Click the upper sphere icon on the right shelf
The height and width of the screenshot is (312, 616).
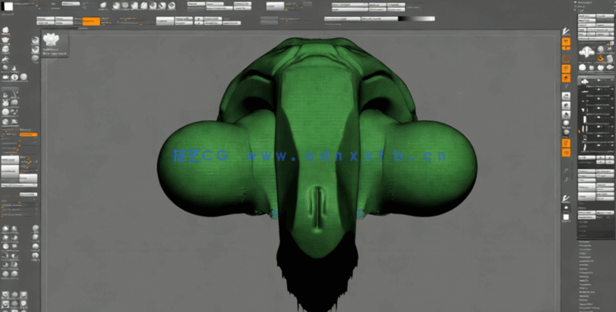(566, 123)
